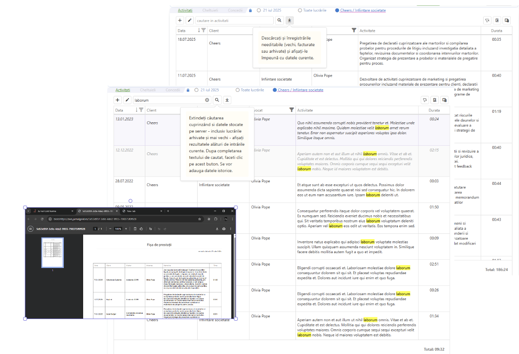519x354 pixels.
Task: Toggle the PDF viewer sidebar menu button
Action: point(30,229)
